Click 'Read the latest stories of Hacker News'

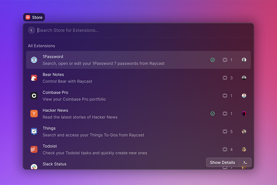80,117
